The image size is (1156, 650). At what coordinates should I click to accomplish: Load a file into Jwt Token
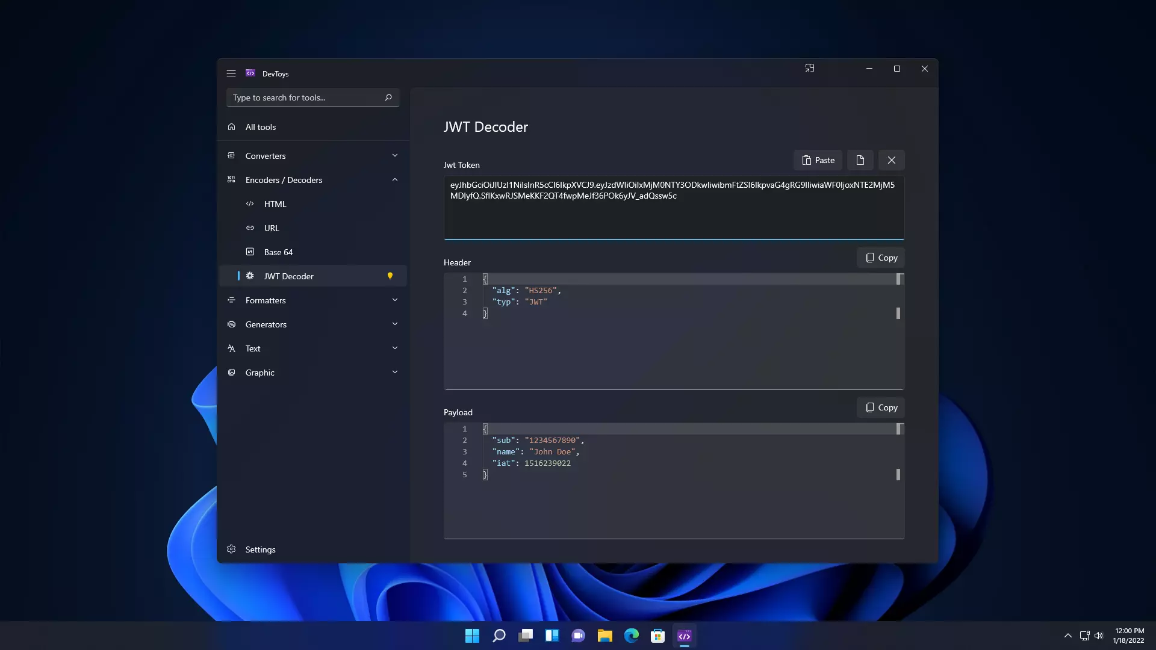pyautogui.click(x=860, y=160)
